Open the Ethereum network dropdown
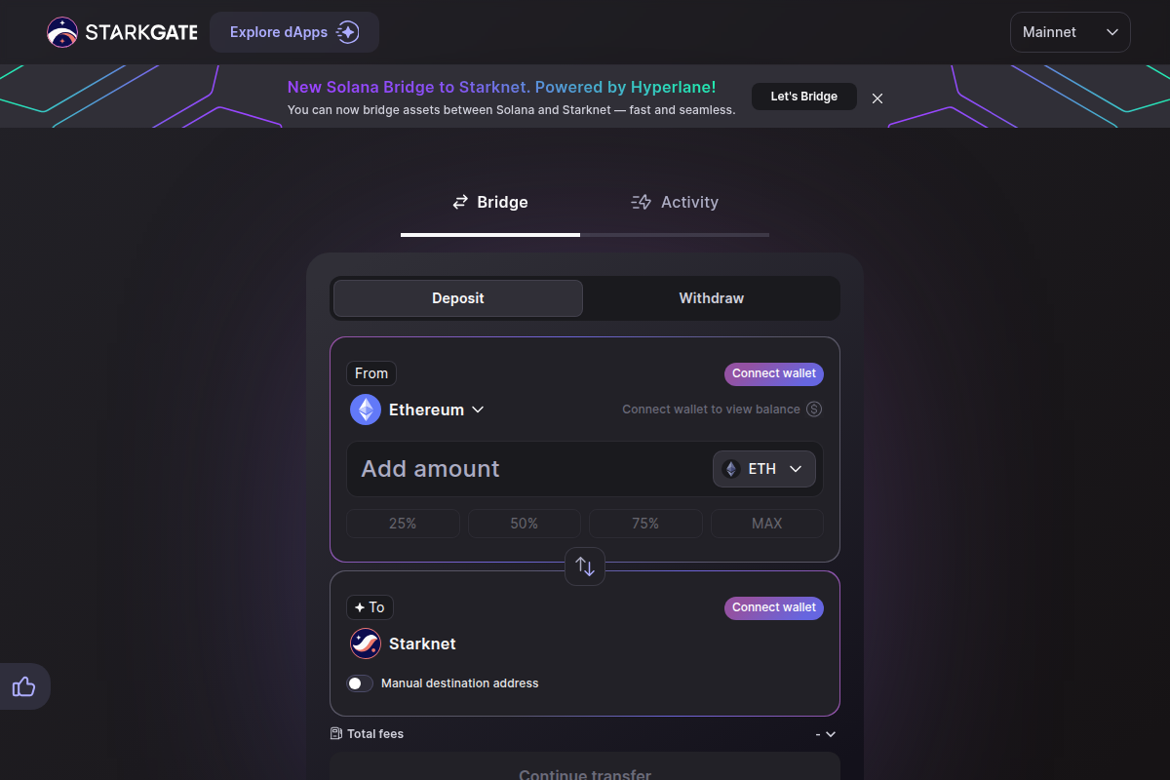1170x780 pixels. 478,409
